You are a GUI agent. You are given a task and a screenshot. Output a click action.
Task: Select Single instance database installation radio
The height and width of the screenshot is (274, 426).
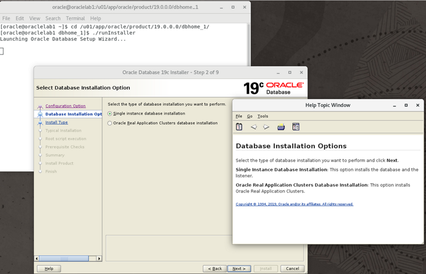(x=110, y=113)
